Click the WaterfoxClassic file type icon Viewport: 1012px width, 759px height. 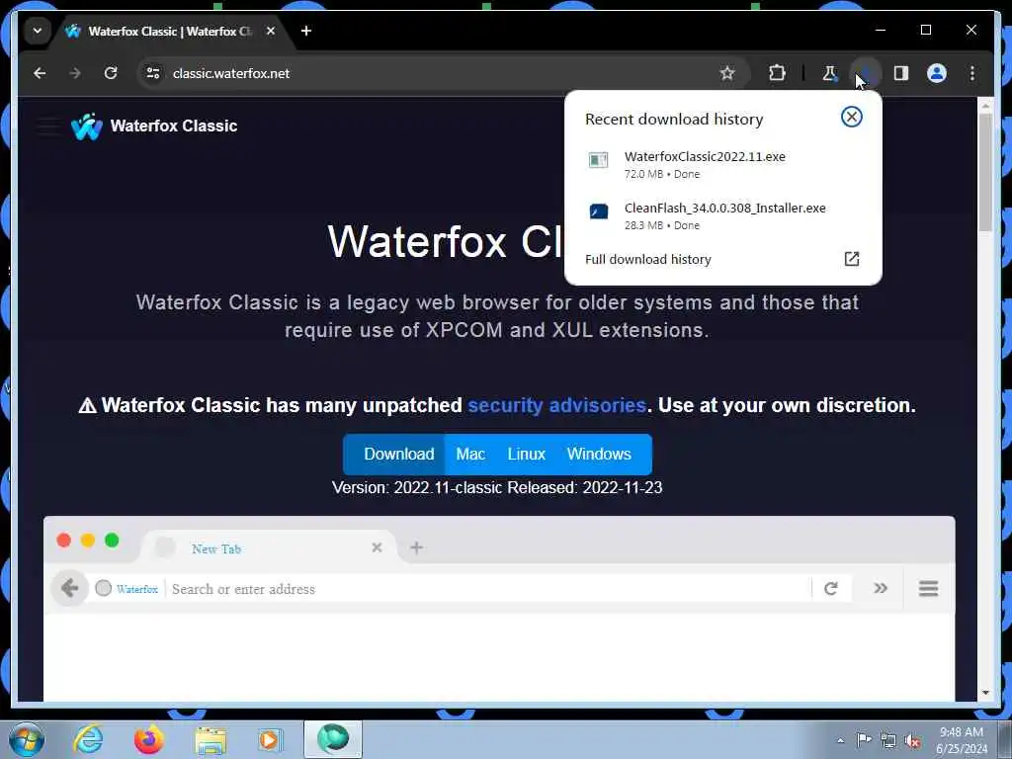[598, 159]
